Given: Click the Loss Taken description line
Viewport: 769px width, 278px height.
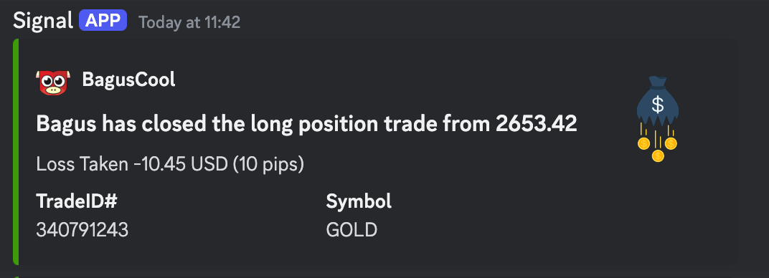Looking at the screenshot, I should pos(170,165).
